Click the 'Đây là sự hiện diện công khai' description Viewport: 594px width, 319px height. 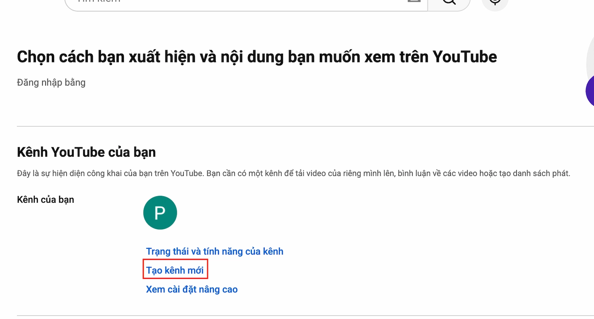(x=293, y=174)
